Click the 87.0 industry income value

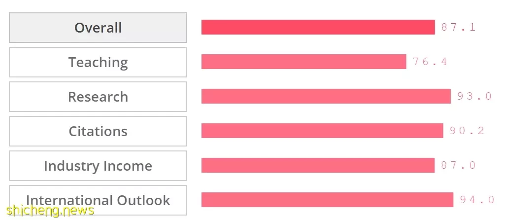(x=458, y=165)
